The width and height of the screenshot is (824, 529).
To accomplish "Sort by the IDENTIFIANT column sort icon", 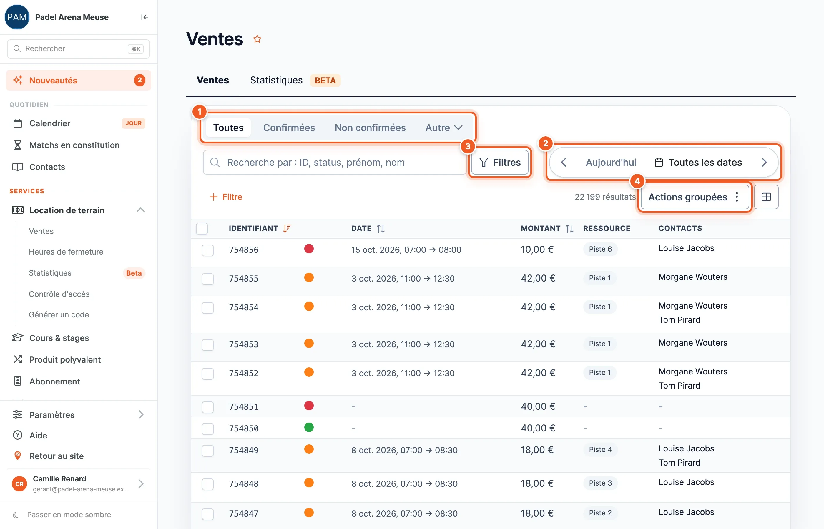I will coord(287,228).
